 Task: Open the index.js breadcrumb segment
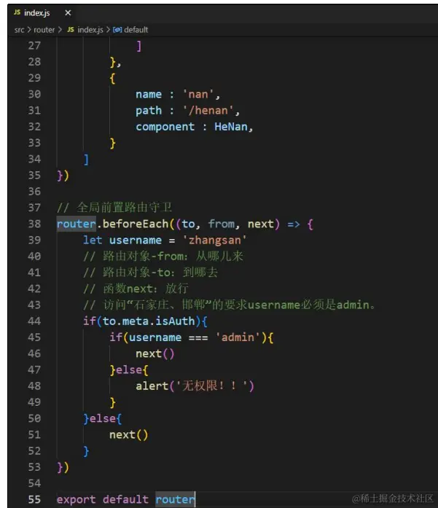click(90, 30)
